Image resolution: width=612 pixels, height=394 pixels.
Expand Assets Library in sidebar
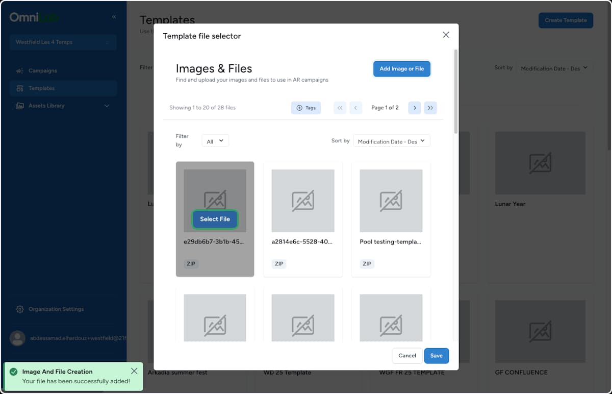click(x=63, y=106)
